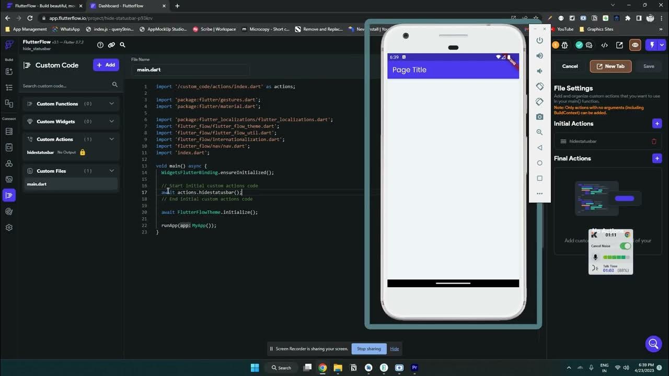This screenshot has height=376, width=669.
Task: Click the New Tab button
Action: (610, 66)
